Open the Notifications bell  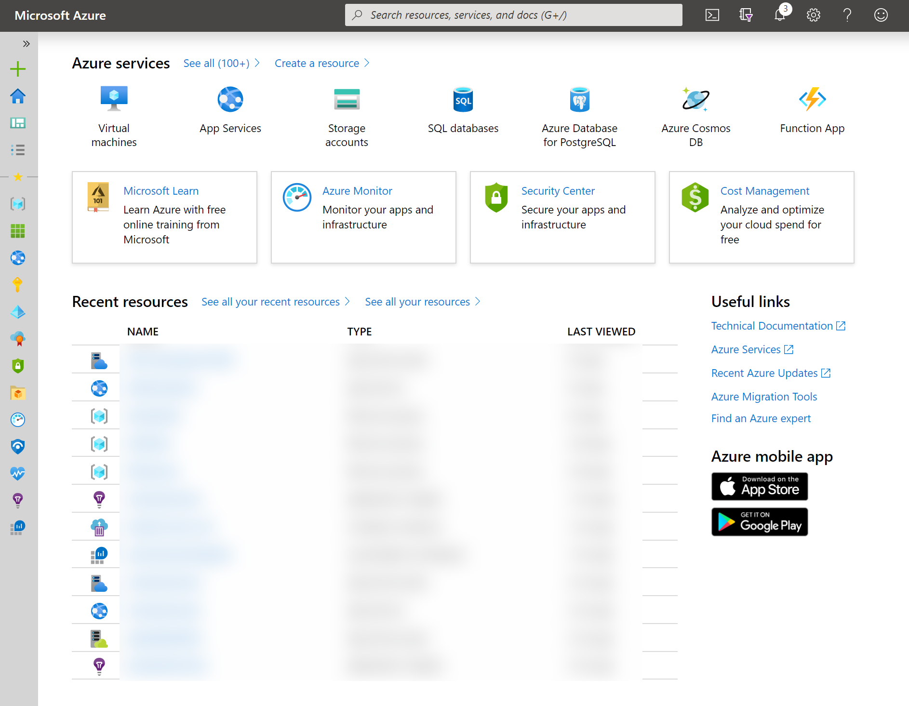point(780,15)
